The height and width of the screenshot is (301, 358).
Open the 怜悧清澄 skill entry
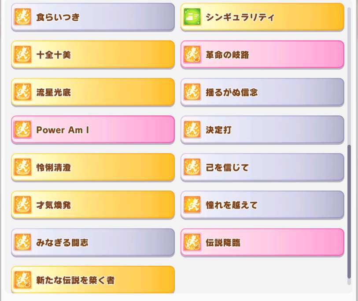(x=93, y=167)
